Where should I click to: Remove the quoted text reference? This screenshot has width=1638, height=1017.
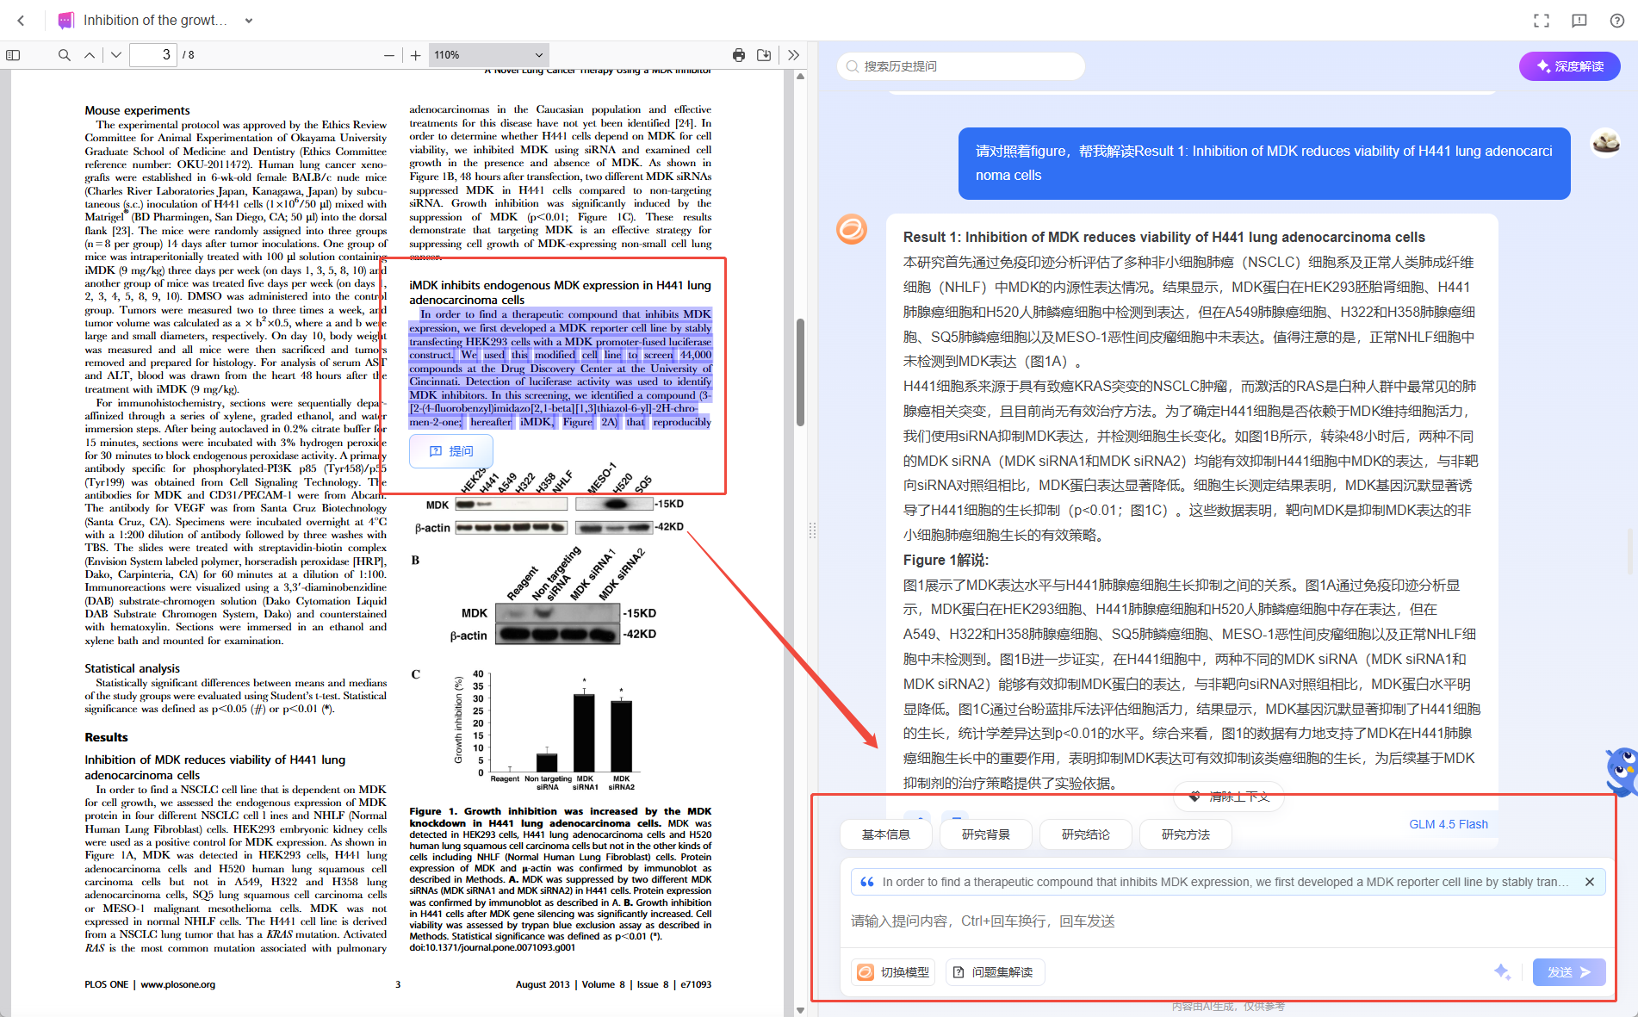1590,882
